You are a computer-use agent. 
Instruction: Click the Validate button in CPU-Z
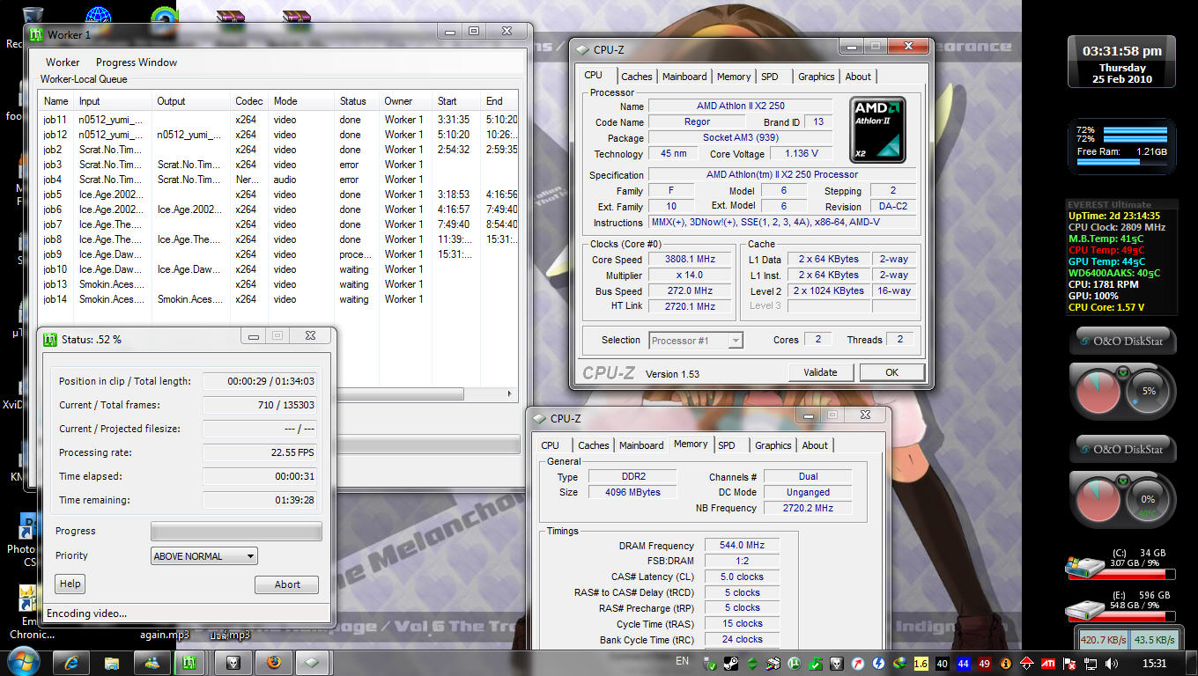[820, 372]
